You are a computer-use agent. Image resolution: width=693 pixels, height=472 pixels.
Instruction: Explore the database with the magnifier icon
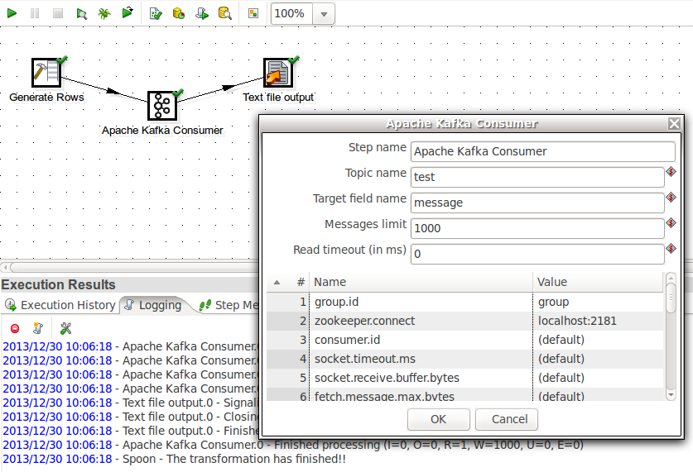tap(225, 13)
